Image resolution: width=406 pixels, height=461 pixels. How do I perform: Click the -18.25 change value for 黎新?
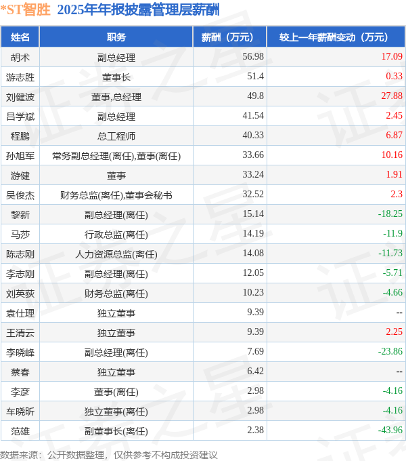click(x=390, y=214)
